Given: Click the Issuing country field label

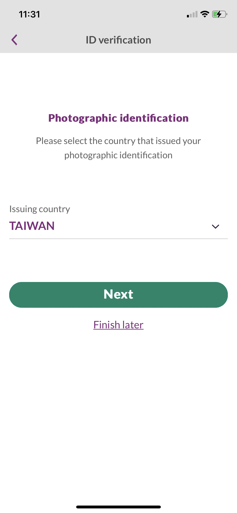Looking at the screenshot, I should [x=39, y=209].
